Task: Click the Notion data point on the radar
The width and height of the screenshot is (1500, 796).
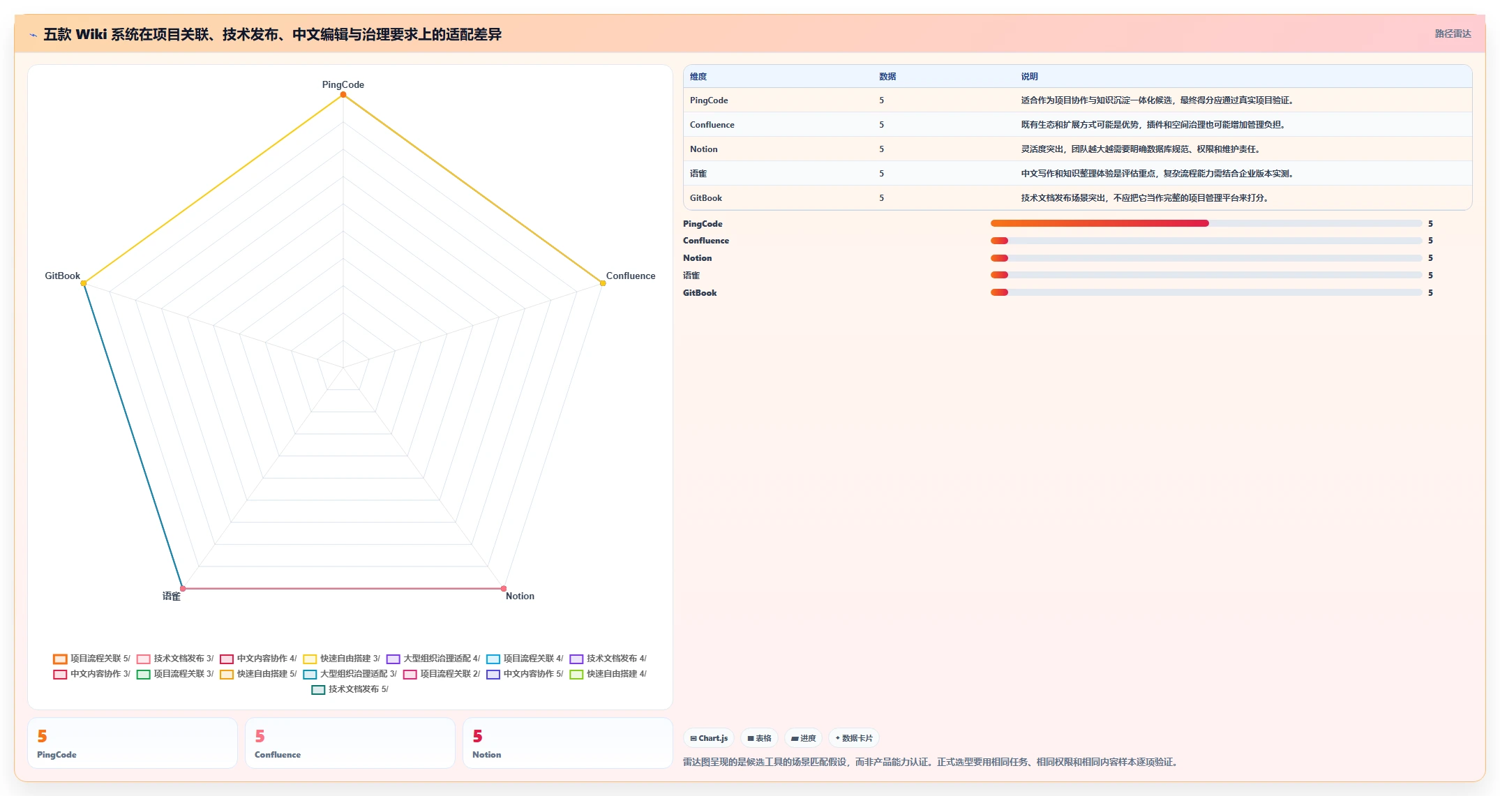Action: [504, 589]
